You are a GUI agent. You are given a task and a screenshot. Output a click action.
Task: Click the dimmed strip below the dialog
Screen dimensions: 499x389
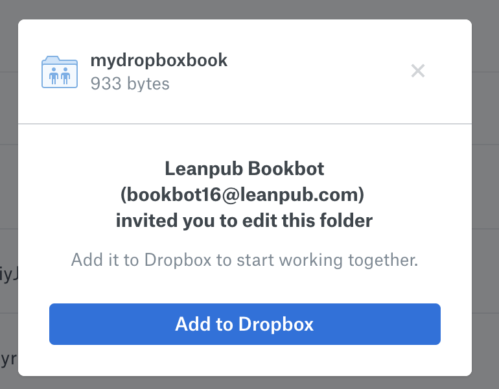(x=250, y=383)
